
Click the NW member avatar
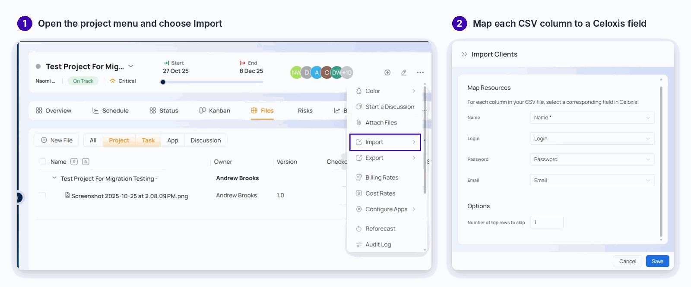(x=296, y=72)
